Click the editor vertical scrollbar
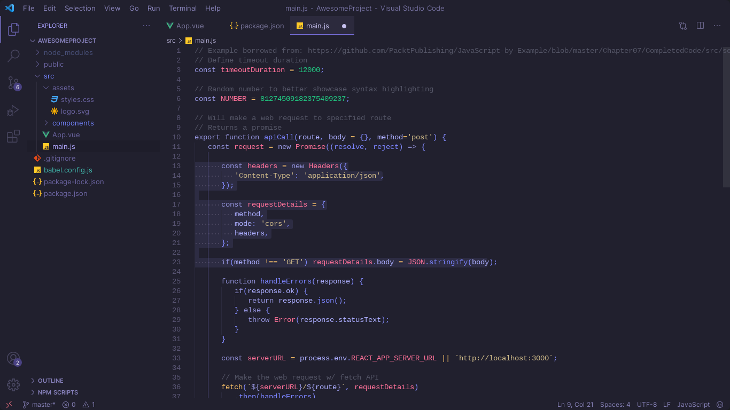 pos(726,116)
